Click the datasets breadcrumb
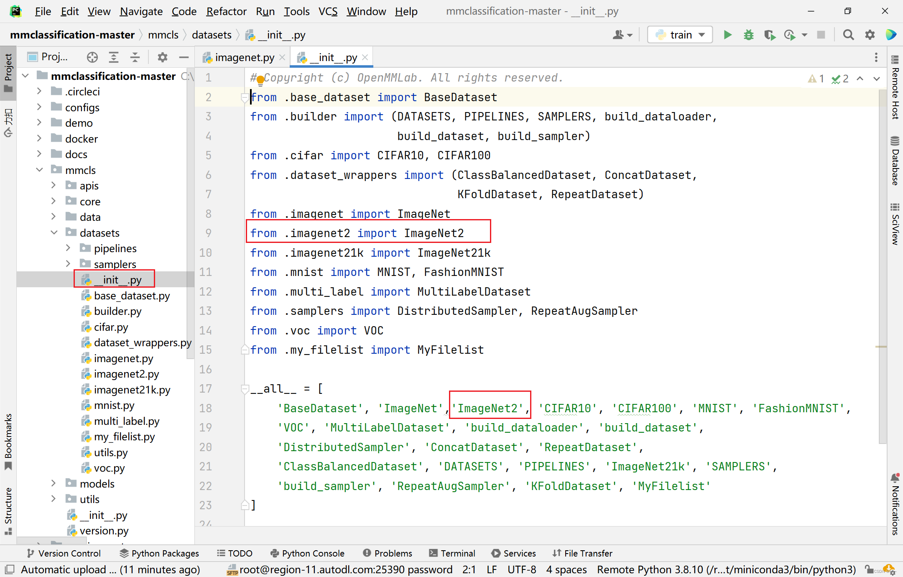This screenshot has width=903, height=577. click(x=212, y=35)
